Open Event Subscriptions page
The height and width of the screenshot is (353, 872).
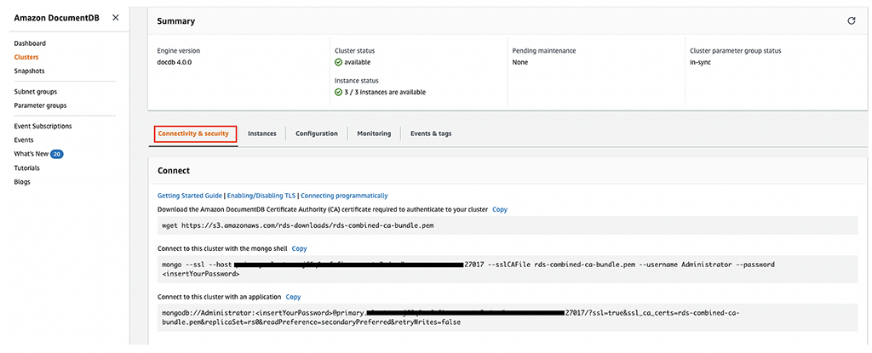43,126
